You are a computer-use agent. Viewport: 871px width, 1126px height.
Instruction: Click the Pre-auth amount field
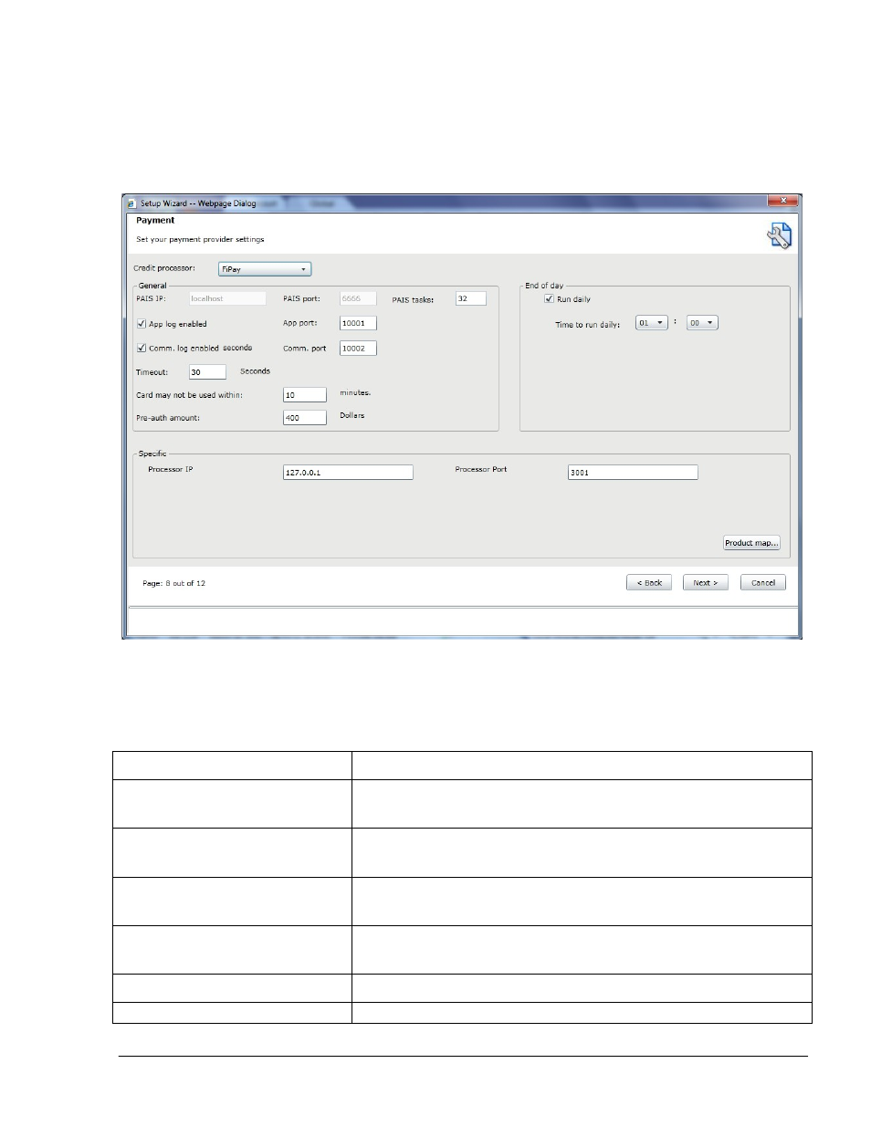click(x=305, y=418)
